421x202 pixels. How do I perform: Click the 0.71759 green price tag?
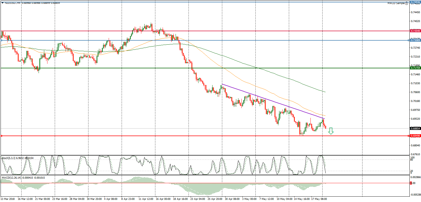click(x=415, y=68)
